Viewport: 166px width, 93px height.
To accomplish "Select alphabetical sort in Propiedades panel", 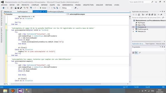I will 136,53.
